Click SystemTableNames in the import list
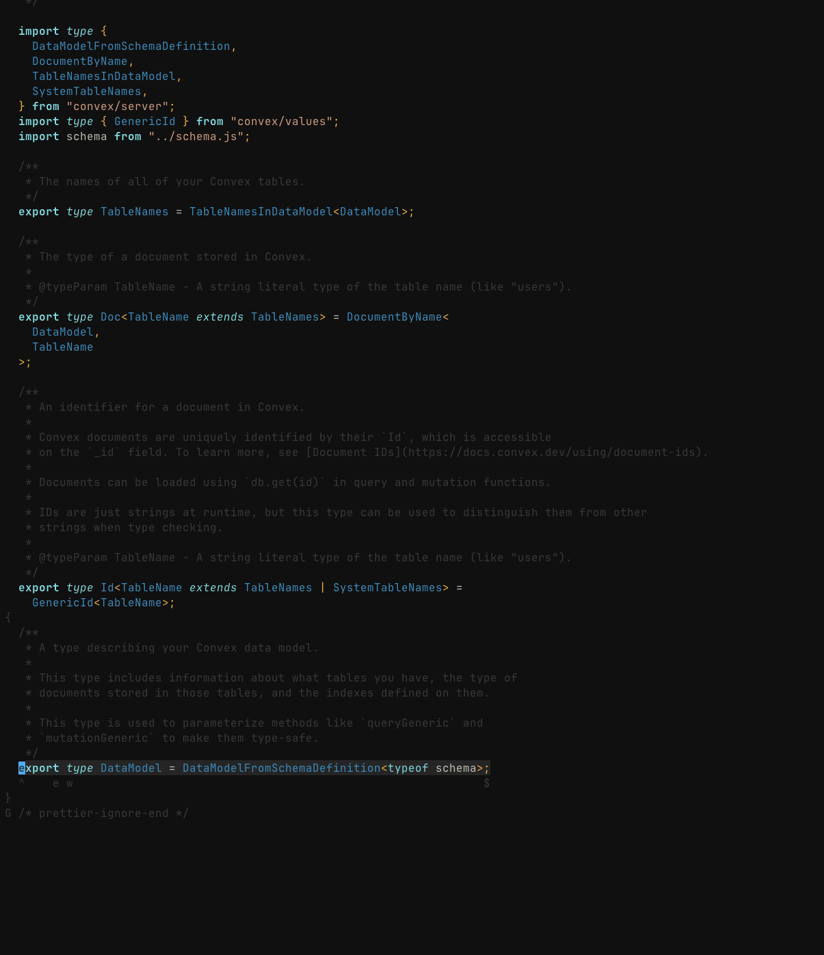Image resolution: width=824 pixels, height=955 pixels. [87, 92]
